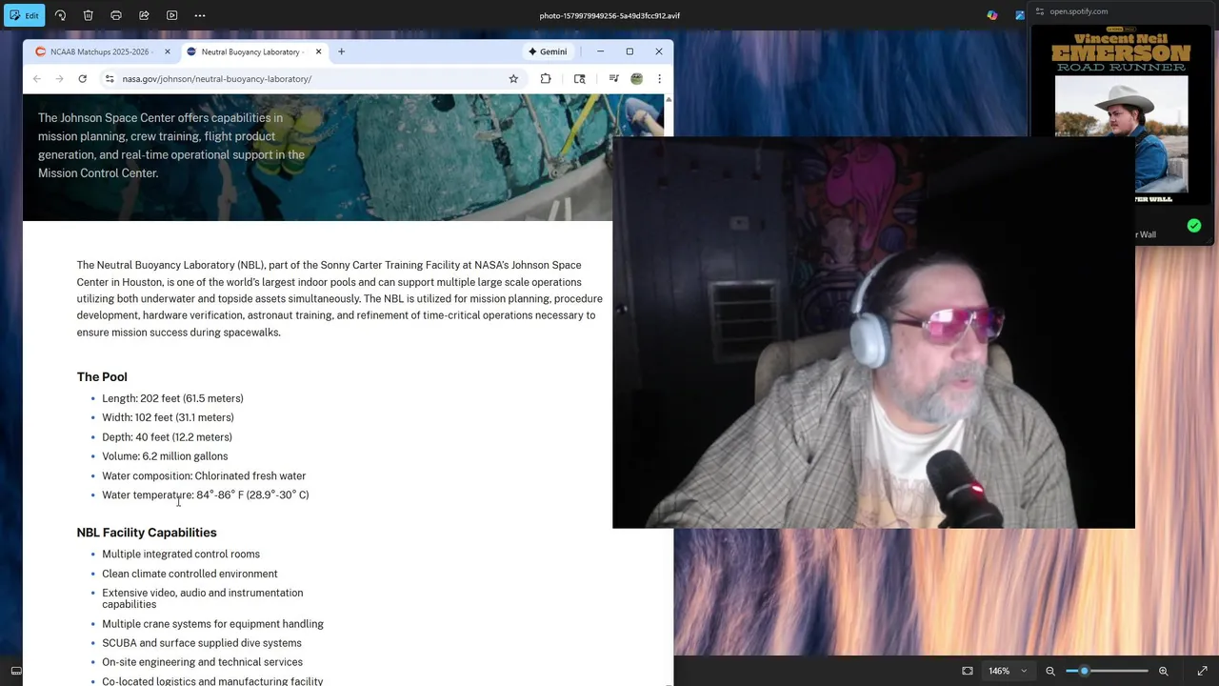Viewport: 1219px width, 686px height.
Task: Go back in Chrome
Action: click(x=37, y=79)
